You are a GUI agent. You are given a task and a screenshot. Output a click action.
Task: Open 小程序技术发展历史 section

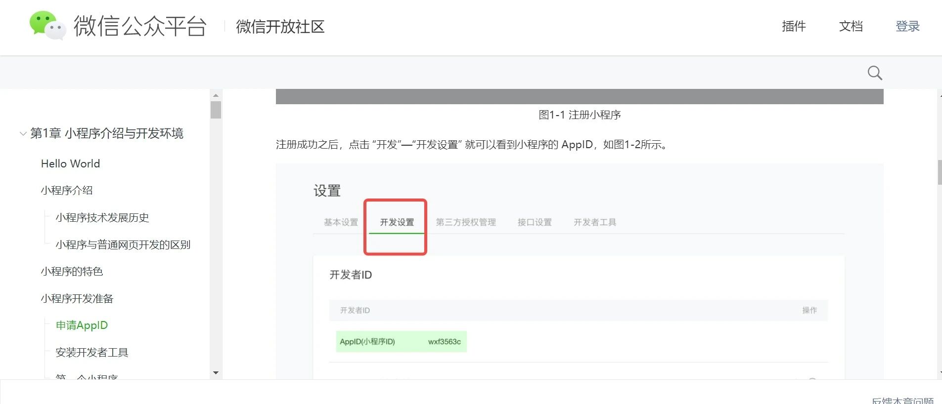pos(102,217)
